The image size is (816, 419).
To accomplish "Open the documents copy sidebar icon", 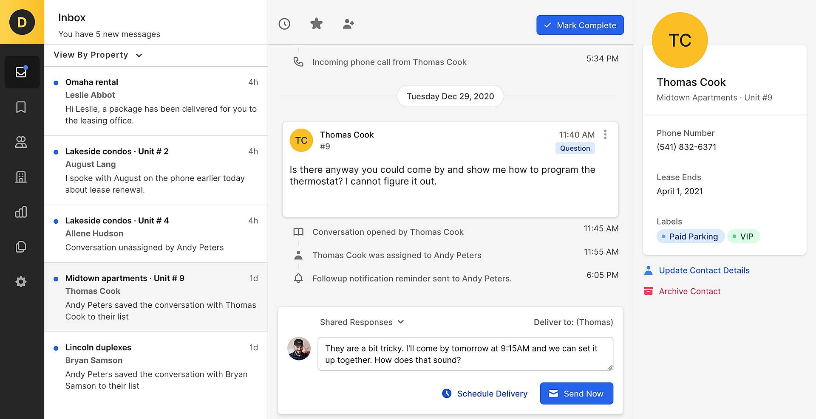I will coord(21,247).
